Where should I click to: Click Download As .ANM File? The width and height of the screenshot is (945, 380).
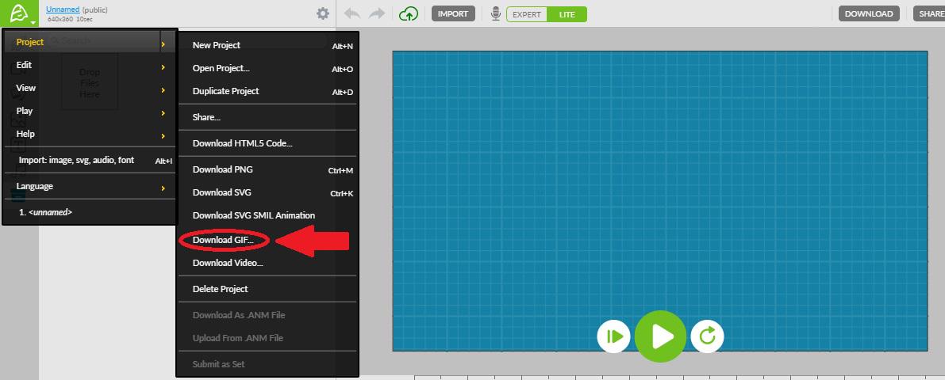(x=267, y=315)
